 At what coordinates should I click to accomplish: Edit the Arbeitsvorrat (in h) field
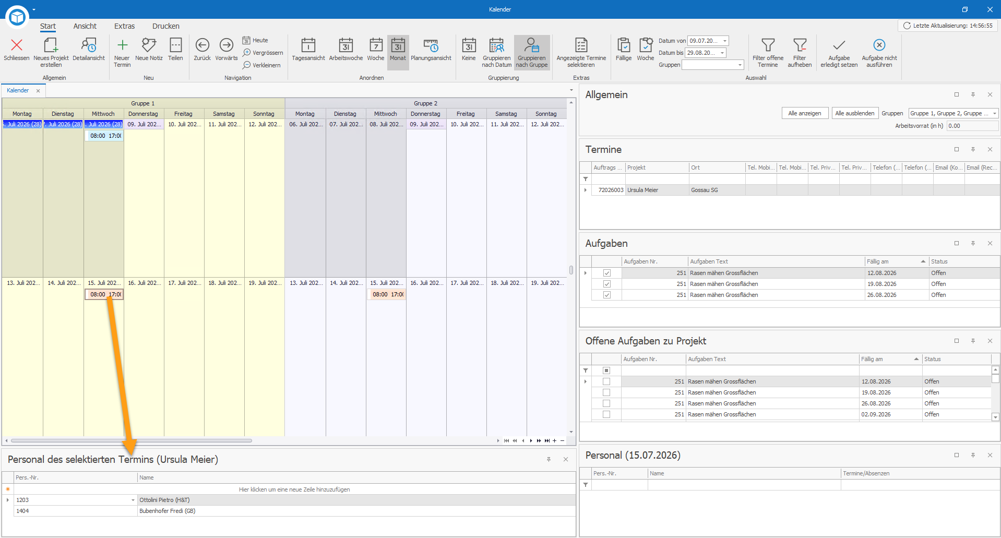972,126
